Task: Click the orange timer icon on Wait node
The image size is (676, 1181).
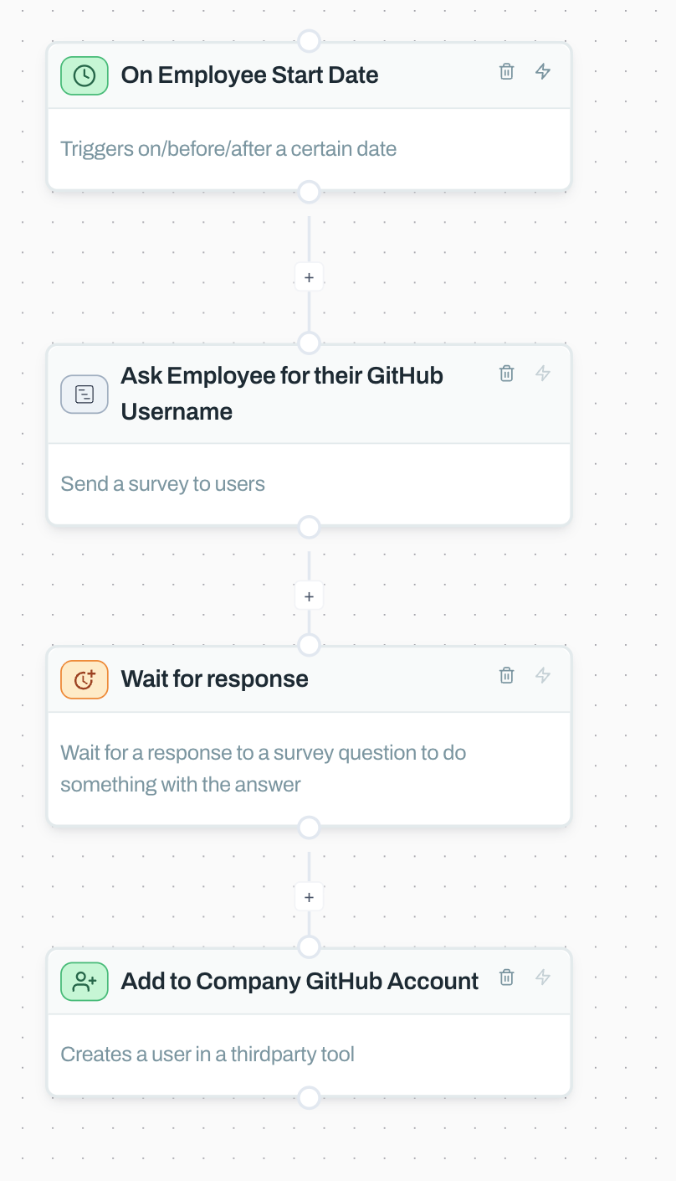Action: (84, 679)
